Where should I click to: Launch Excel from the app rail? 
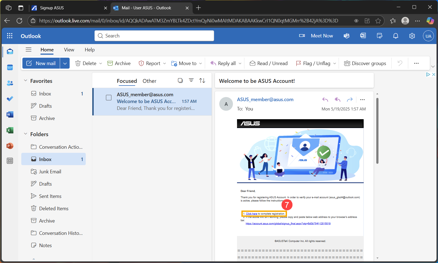point(10,130)
